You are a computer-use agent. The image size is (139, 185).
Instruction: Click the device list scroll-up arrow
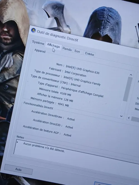(x=131, y=75)
